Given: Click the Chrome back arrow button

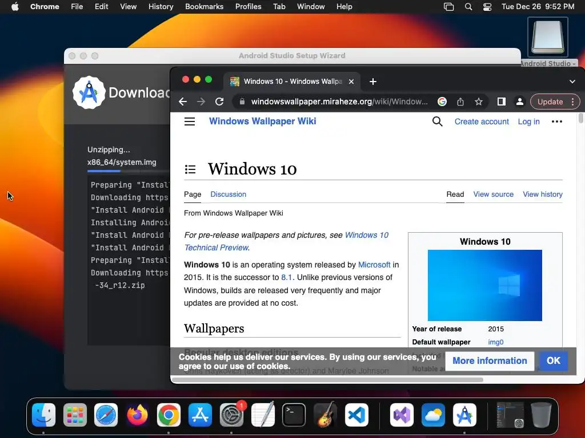Looking at the screenshot, I should (182, 102).
